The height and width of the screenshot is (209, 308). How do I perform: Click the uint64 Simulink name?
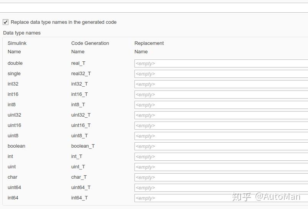pyautogui.click(x=14, y=188)
